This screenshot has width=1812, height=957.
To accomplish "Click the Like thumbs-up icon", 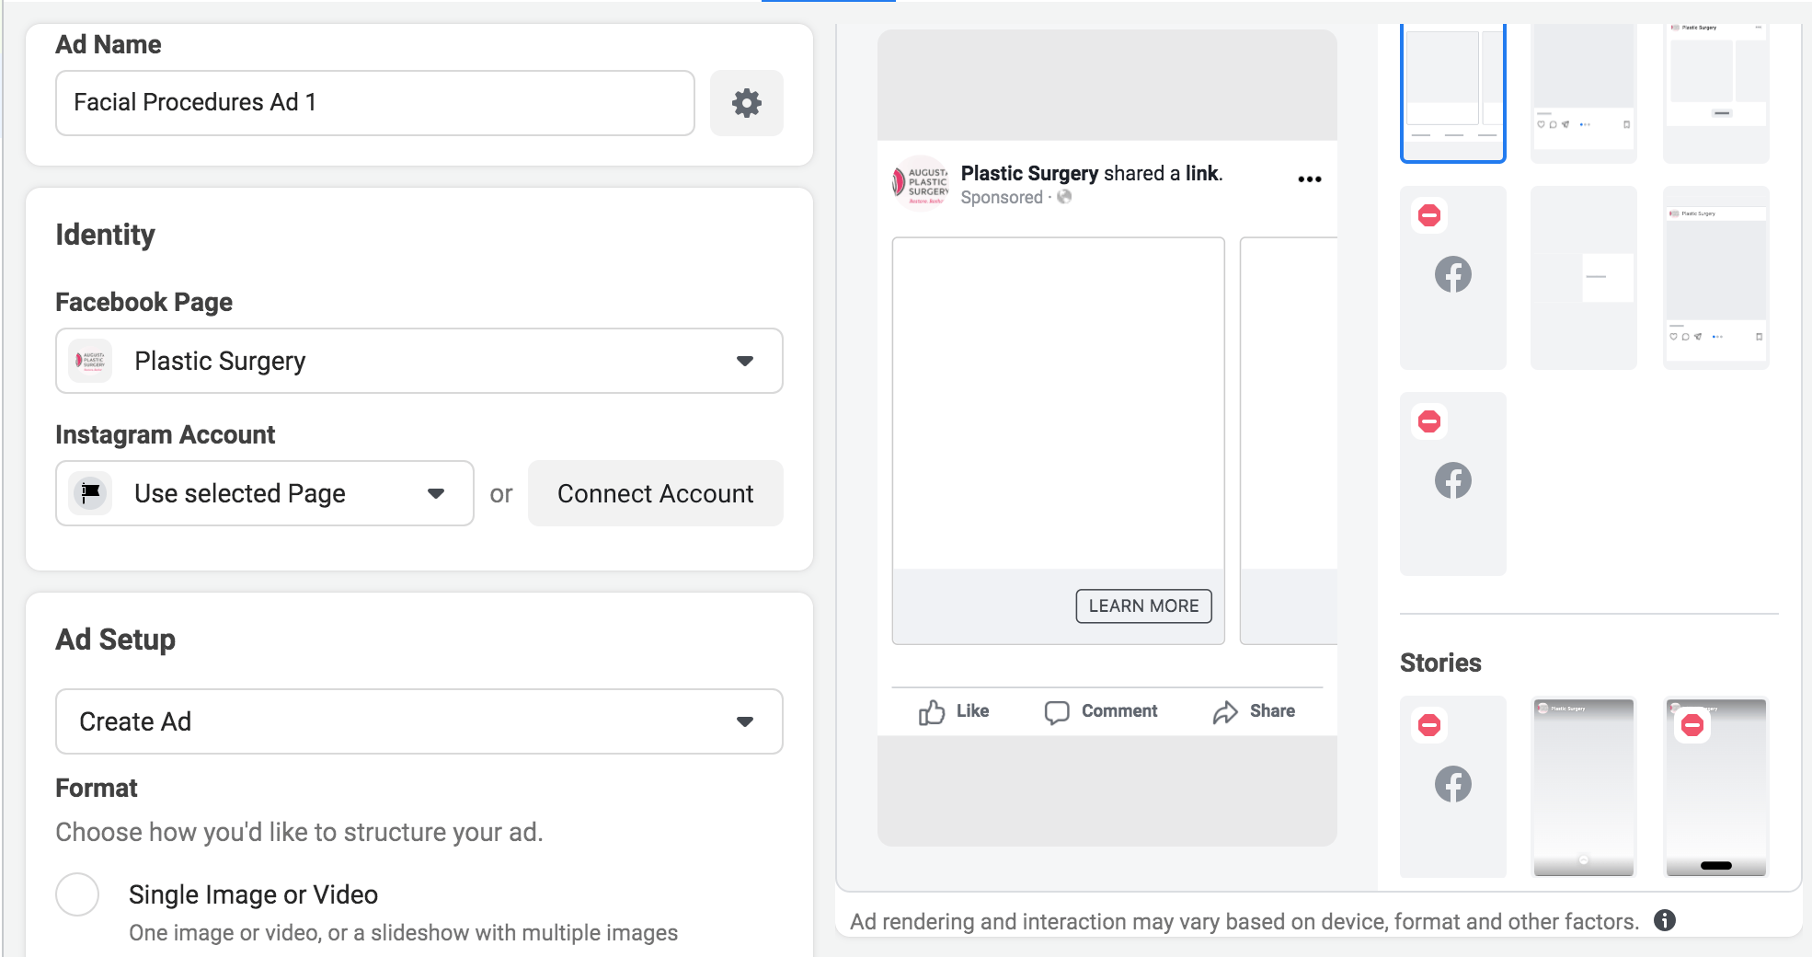I will (932, 712).
